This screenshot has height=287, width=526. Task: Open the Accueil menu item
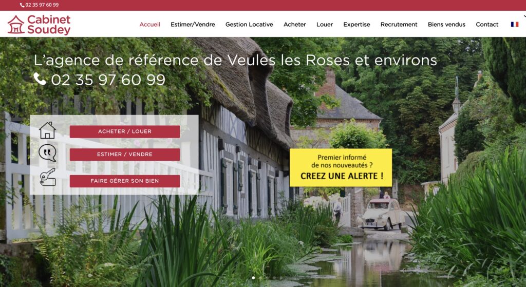(149, 25)
